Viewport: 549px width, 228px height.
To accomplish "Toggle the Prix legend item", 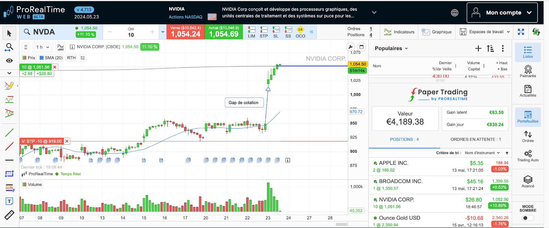I will click(x=29, y=58).
